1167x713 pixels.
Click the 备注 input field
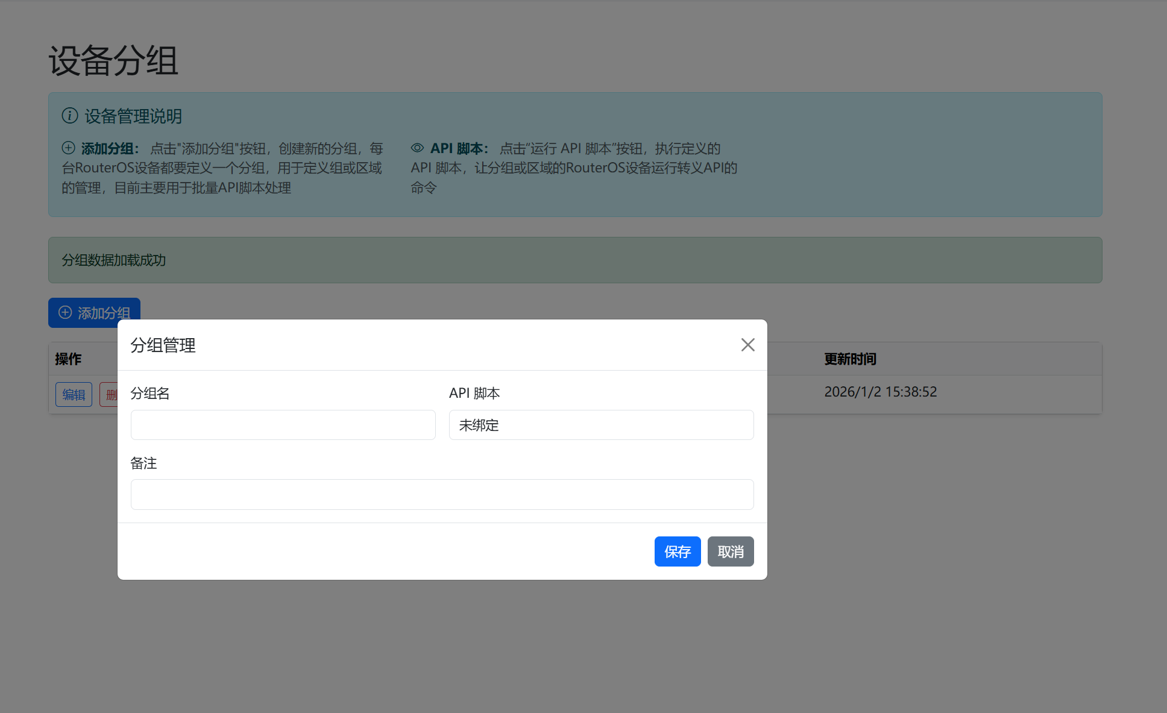(x=442, y=494)
